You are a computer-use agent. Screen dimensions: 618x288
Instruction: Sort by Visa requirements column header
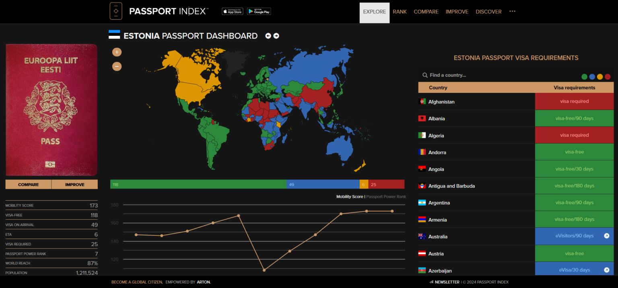(574, 88)
